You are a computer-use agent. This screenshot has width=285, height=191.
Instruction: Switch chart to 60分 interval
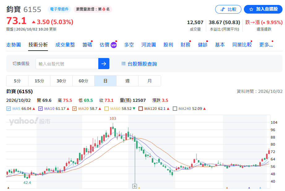[83, 81]
